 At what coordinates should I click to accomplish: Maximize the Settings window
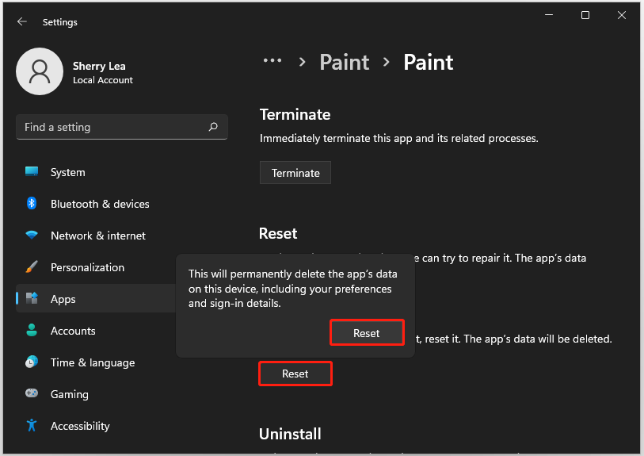click(x=585, y=15)
